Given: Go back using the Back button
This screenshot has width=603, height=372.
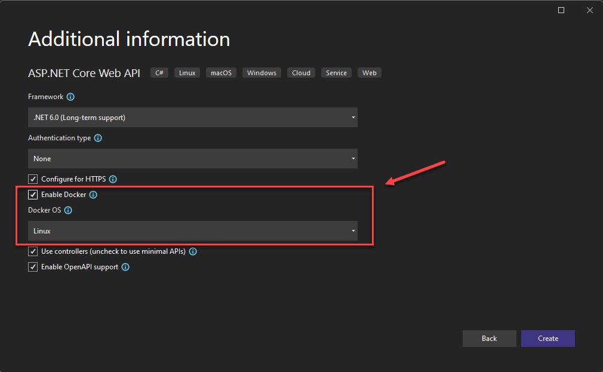Looking at the screenshot, I should [x=489, y=338].
